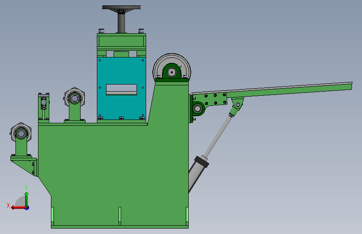Click the blue Z axis dot on the triad
The height and width of the screenshot is (234, 362).
(27, 208)
